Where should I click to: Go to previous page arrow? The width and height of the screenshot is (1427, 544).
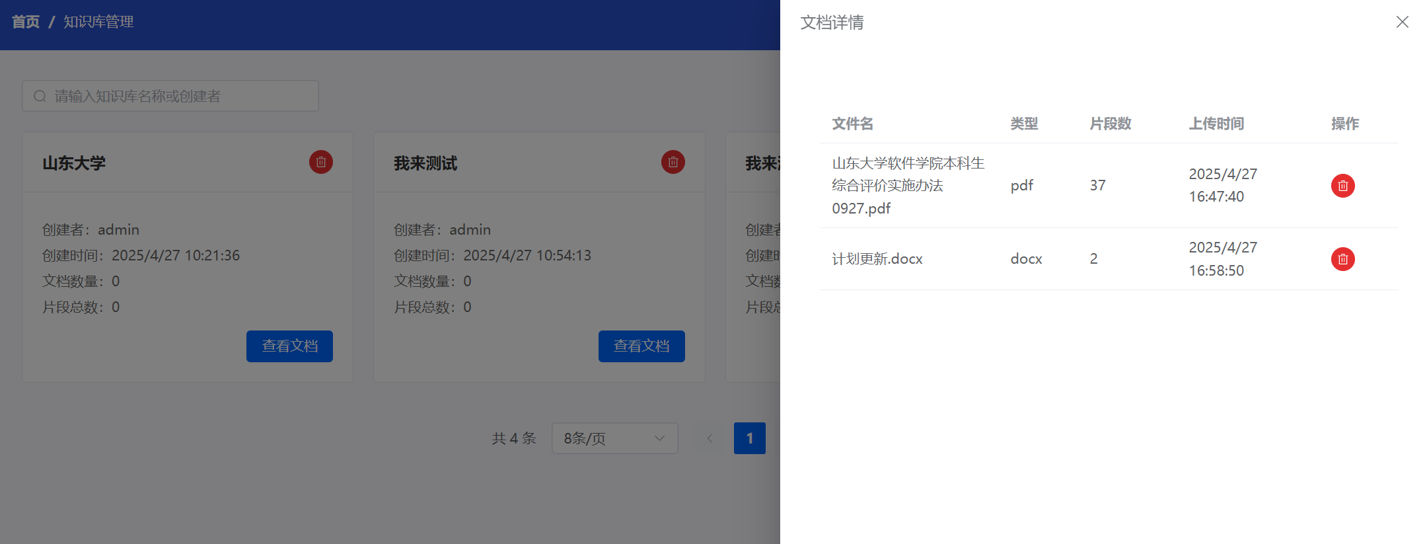pos(710,438)
